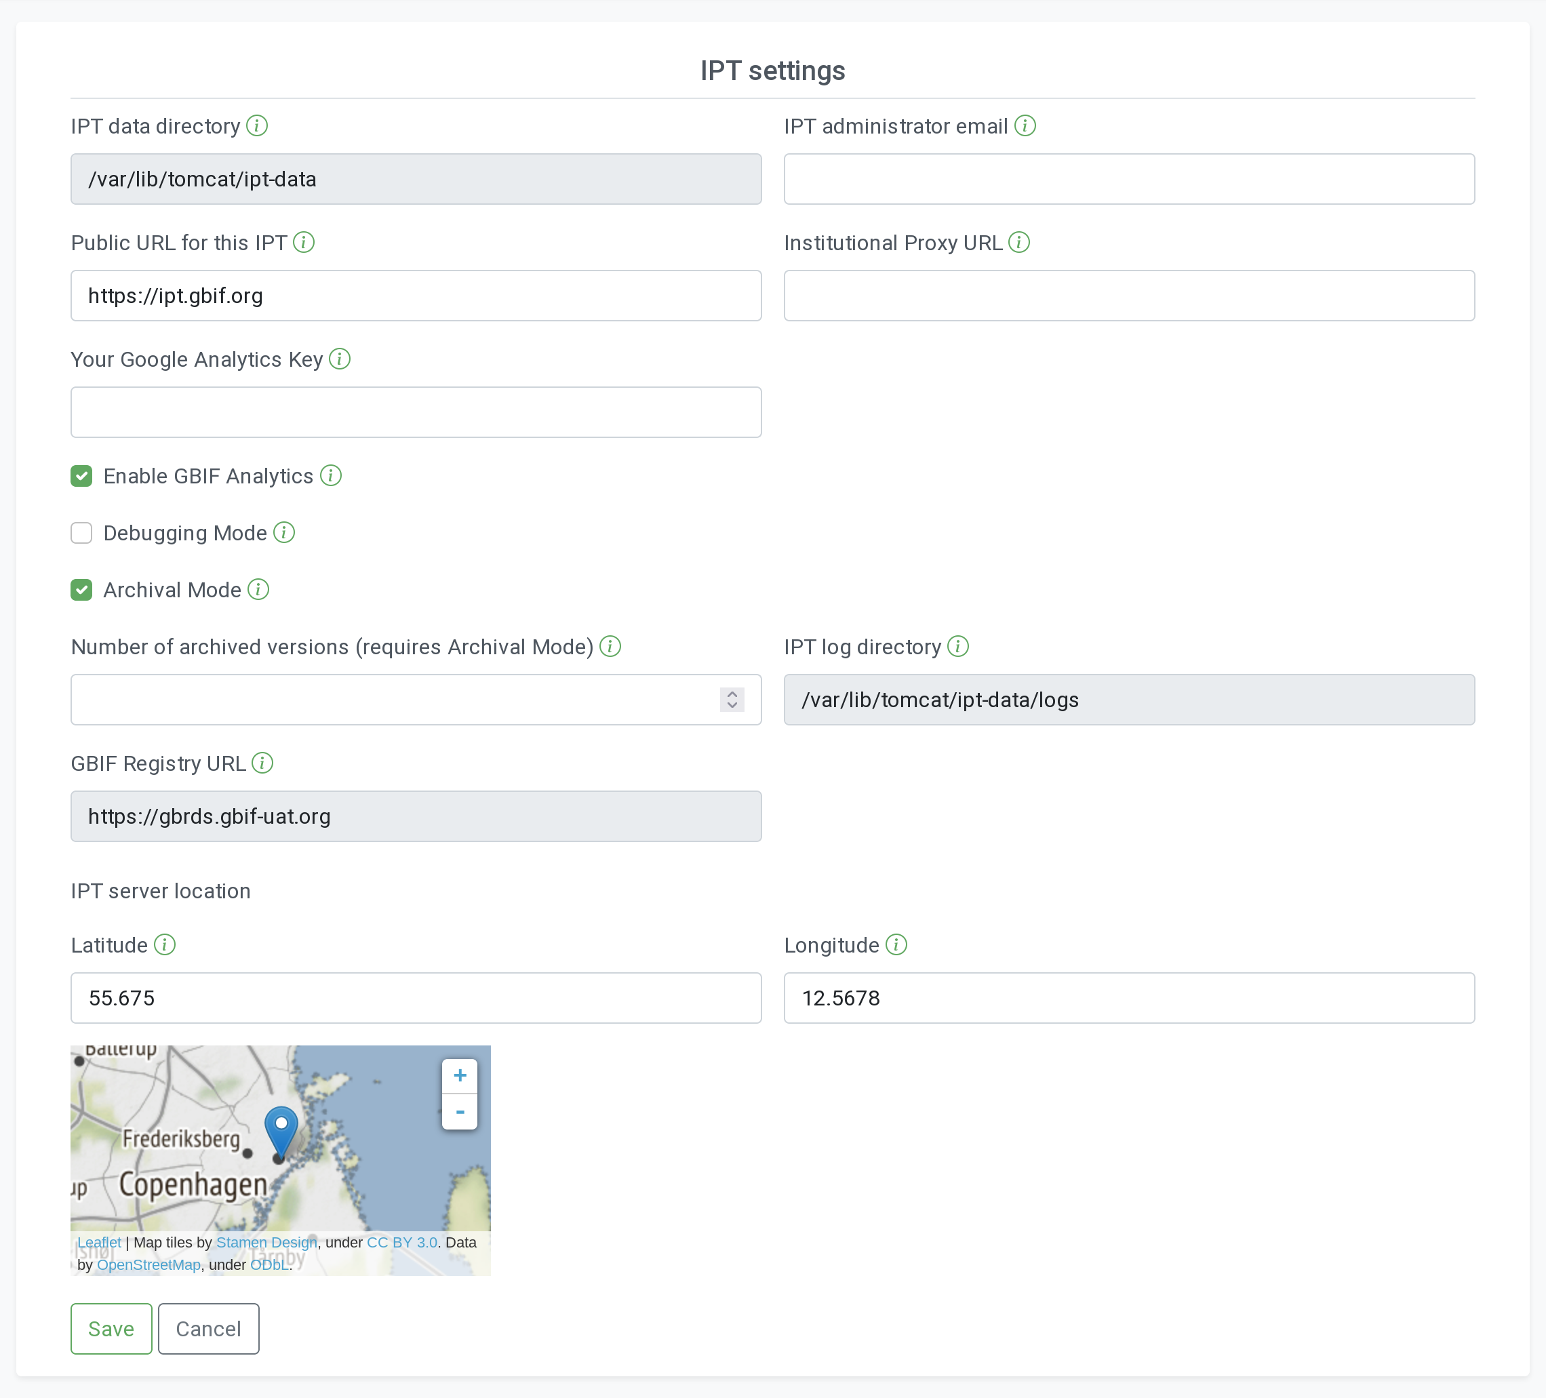Click info icon beside IPT data directory

click(257, 126)
